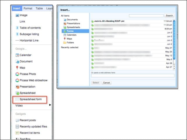This screenshot has height=140, width=187.
Task: Click the form icon in the 11:33 am row
Action: [92, 25]
